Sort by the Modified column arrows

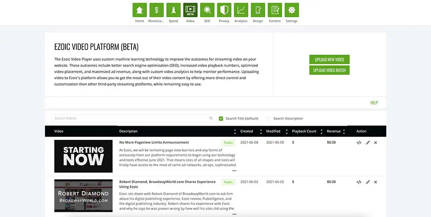point(287,131)
